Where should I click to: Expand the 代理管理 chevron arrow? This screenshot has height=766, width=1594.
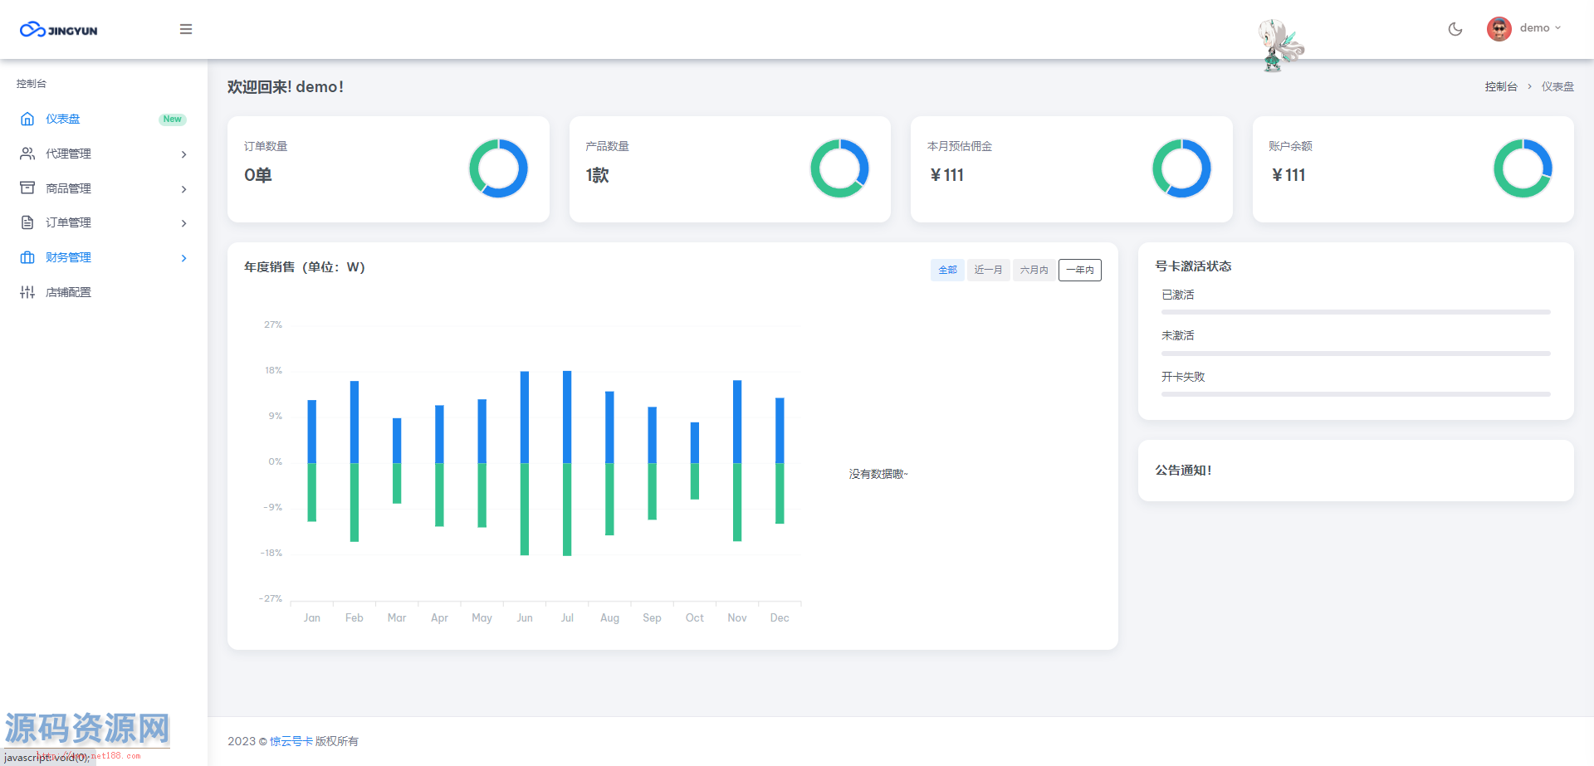(x=183, y=154)
